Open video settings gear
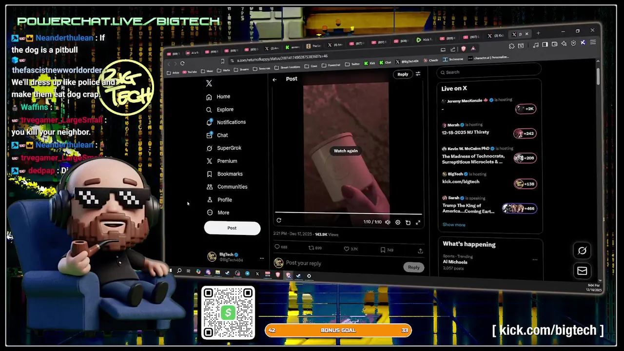Viewport: 624px width, 351px height. (398, 222)
